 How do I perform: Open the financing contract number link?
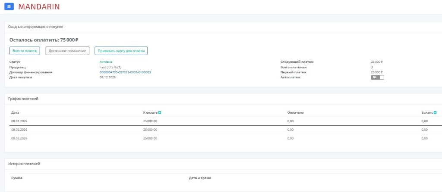[x=125, y=72]
